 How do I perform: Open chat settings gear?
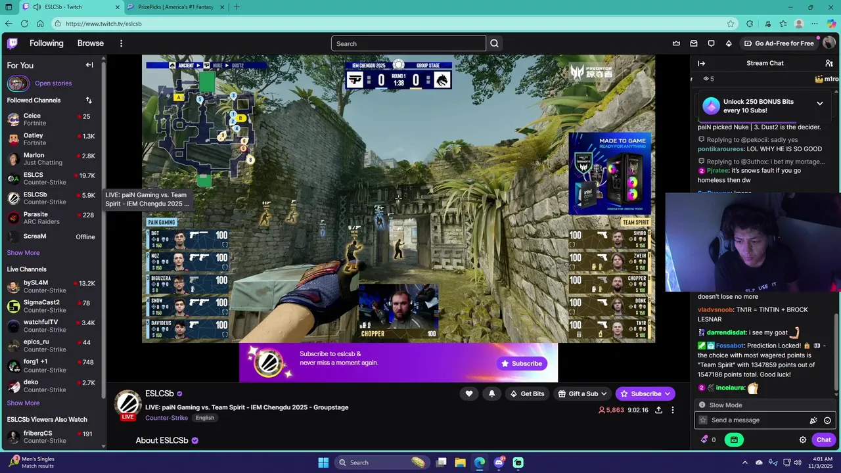803,439
